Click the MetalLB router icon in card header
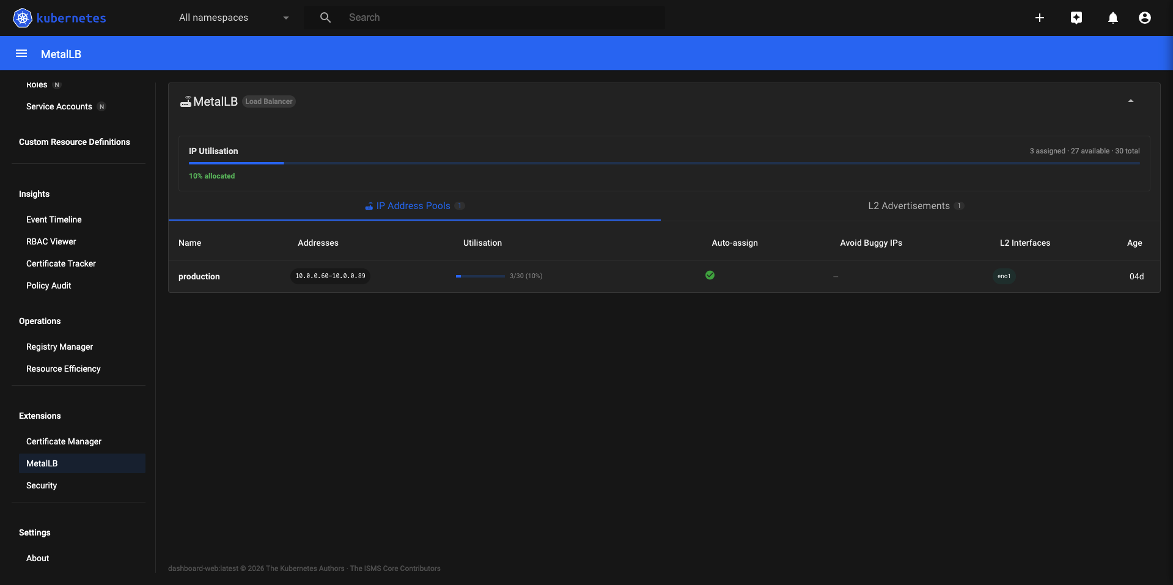 (186, 101)
